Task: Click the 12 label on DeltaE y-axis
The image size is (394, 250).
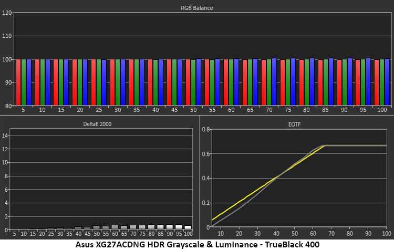Action: tap(5, 149)
